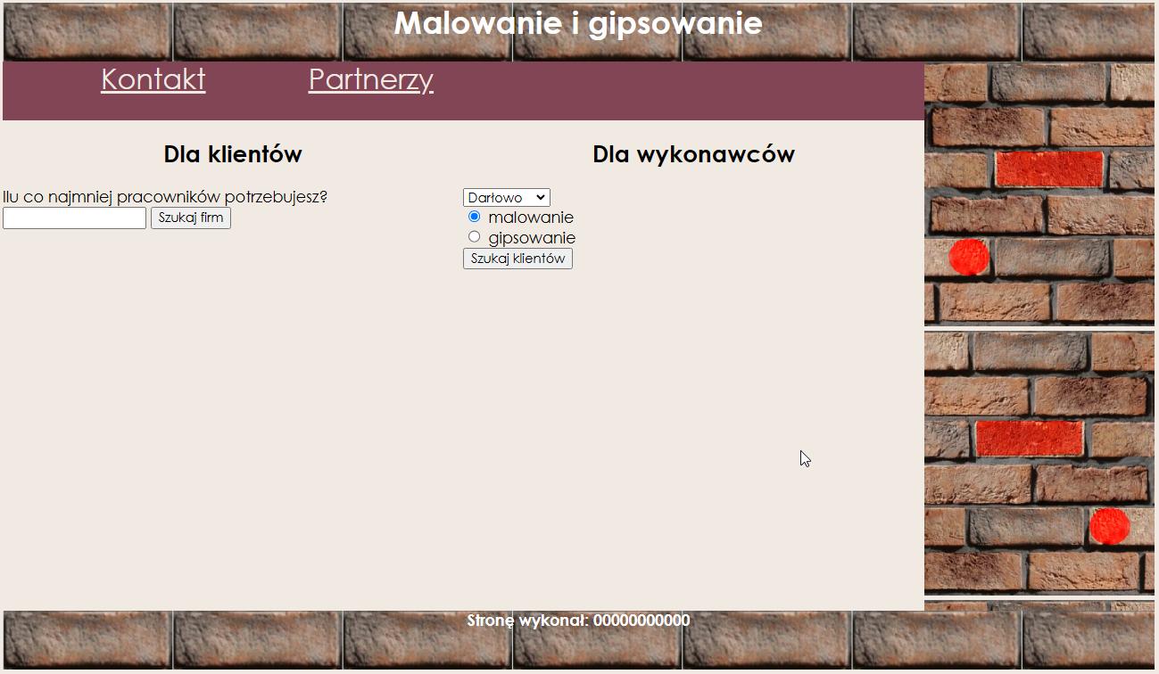
Task: Click red painted brick in upper wall image
Action: click(1049, 168)
